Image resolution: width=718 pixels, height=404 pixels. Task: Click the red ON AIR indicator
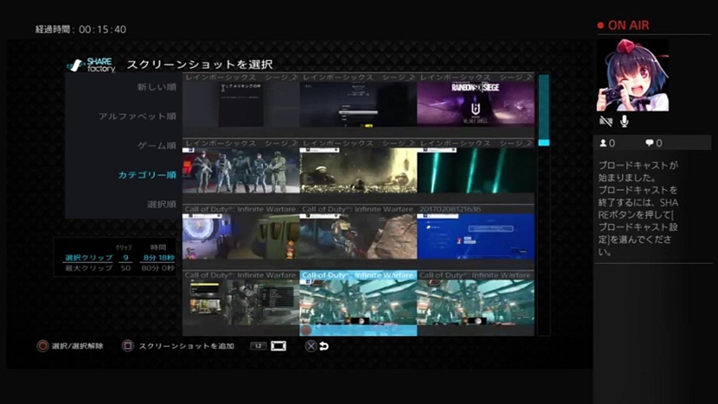click(623, 25)
